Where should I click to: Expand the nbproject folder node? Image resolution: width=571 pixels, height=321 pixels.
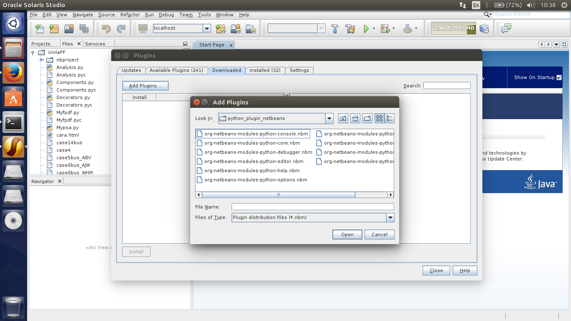click(x=42, y=60)
